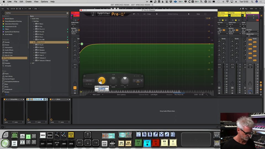Open the View menu
This screenshot has height=149, width=265.
(36, 2)
